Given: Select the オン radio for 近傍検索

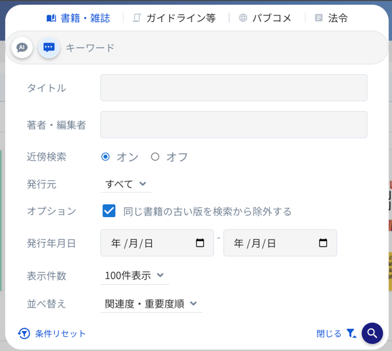Looking at the screenshot, I should click(105, 157).
